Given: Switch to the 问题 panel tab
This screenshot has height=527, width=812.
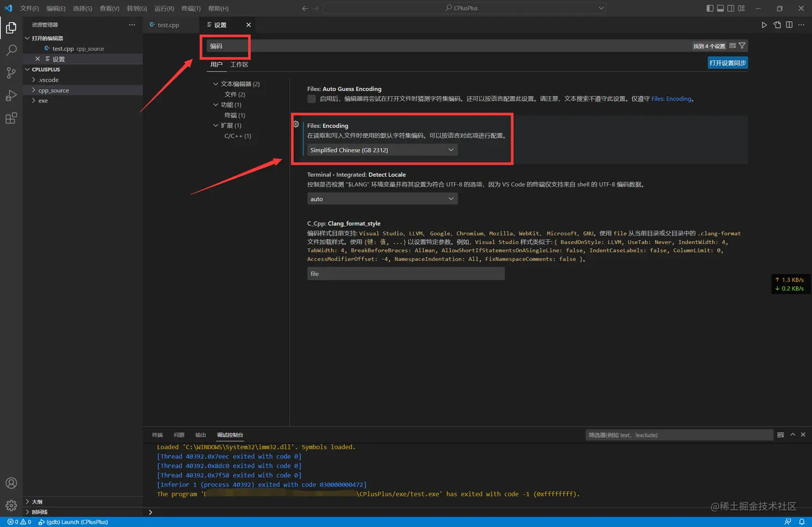Looking at the screenshot, I should point(179,435).
